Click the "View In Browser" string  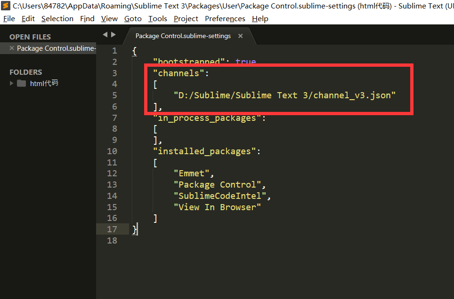click(217, 207)
